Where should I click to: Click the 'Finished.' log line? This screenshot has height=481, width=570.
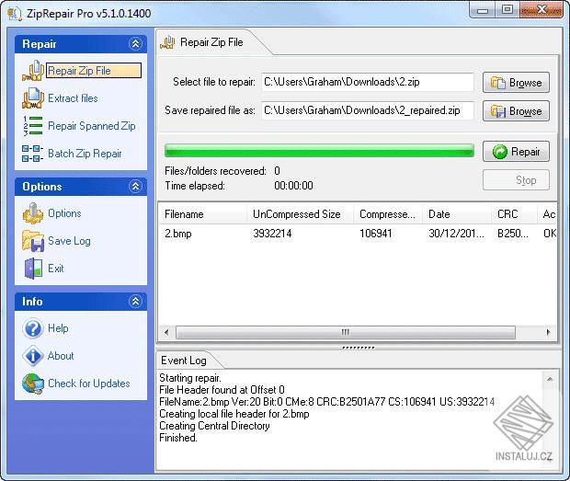pos(178,438)
